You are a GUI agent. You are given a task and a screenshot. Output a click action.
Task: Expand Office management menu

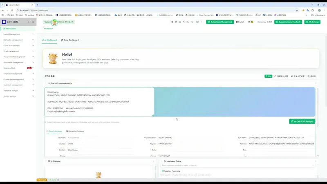(x=18, y=45)
